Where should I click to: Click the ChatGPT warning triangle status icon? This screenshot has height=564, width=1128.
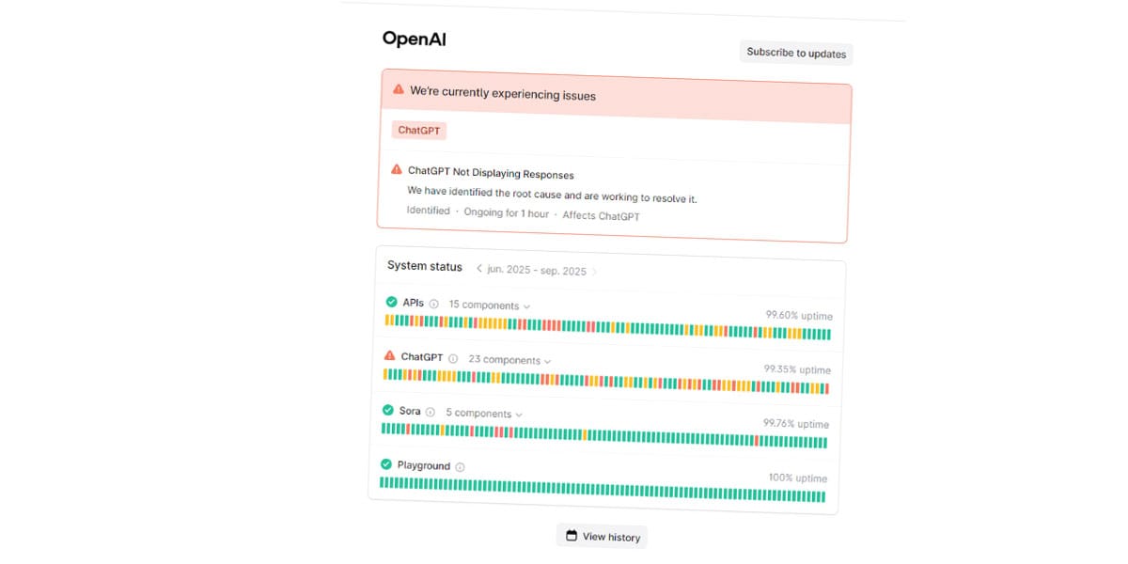point(390,356)
